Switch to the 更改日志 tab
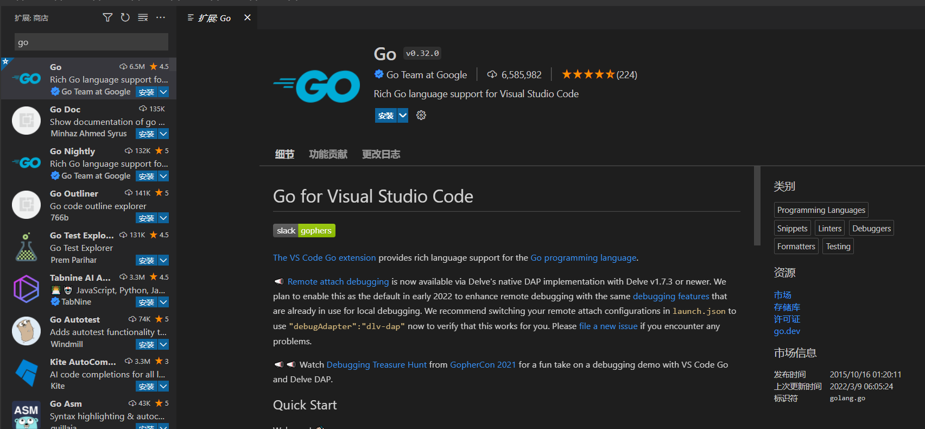925x429 pixels. click(381, 154)
